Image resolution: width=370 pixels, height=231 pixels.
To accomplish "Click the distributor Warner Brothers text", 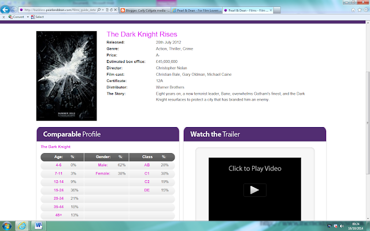I will pos(170,87).
